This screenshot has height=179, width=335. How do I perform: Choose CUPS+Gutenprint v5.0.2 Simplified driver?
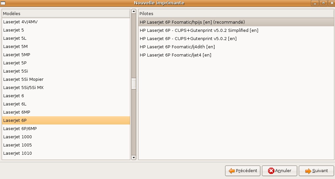(199, 30)
